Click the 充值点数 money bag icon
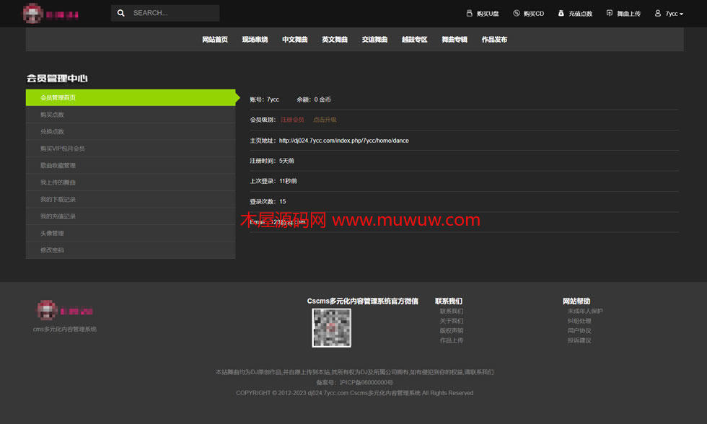 (561, 13)
